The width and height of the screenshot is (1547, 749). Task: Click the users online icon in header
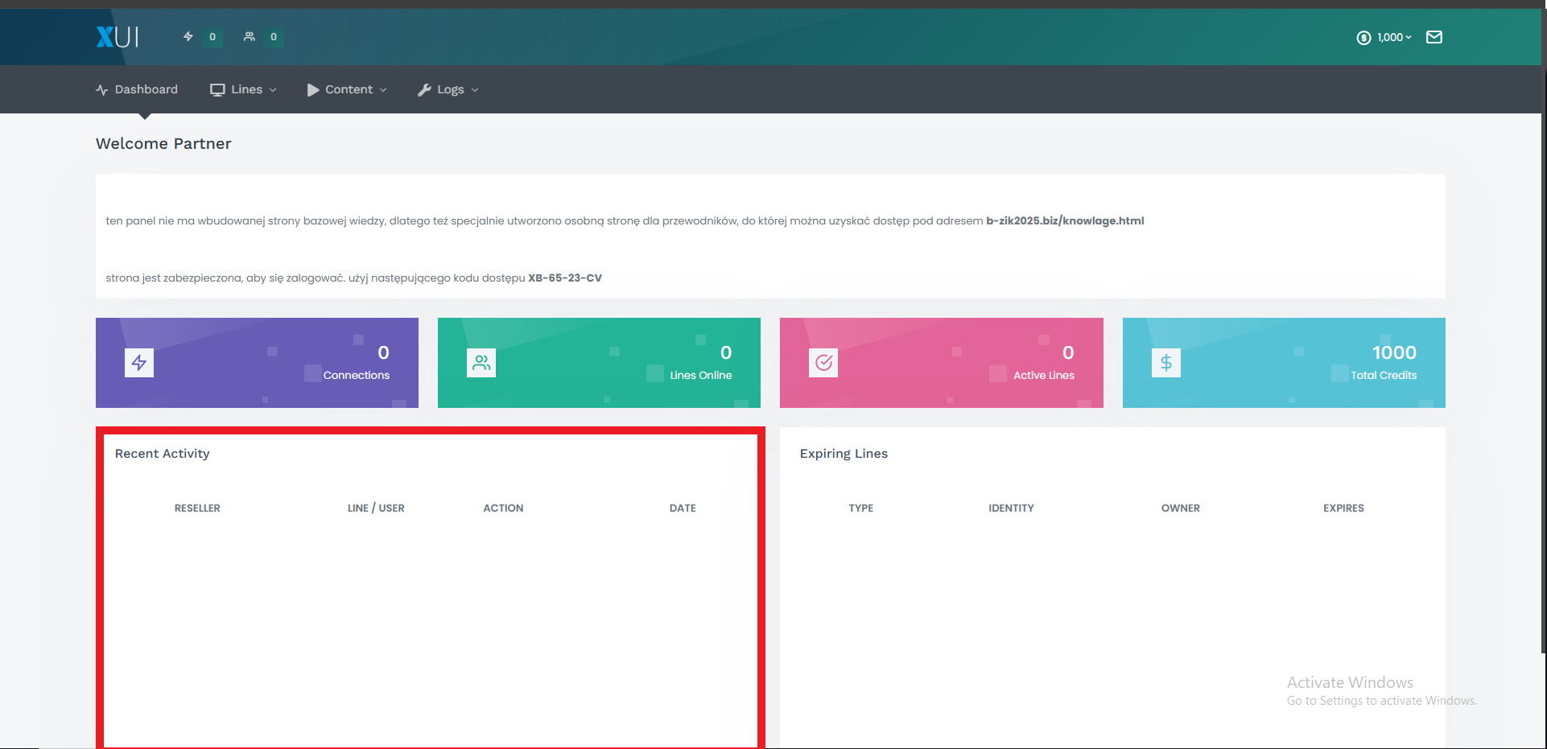pos(250,36)
